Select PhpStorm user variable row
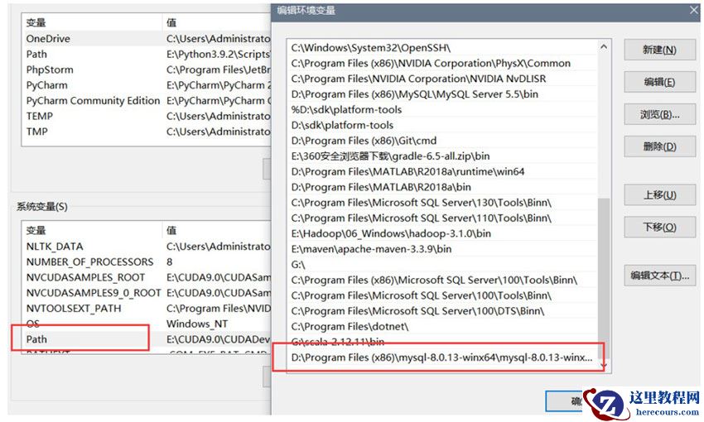704x422 pixels. [x=147, y=70]
